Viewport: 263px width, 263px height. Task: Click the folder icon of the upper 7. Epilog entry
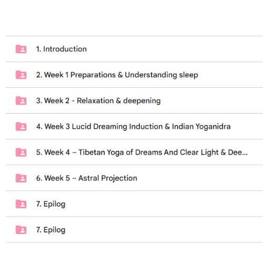(21, 204)
